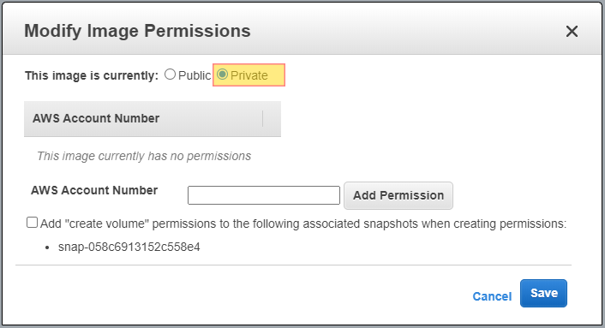The height and width of the screenshot is (328, 605).
Task: Select the Public radio button
Action: tap(170, 75)
